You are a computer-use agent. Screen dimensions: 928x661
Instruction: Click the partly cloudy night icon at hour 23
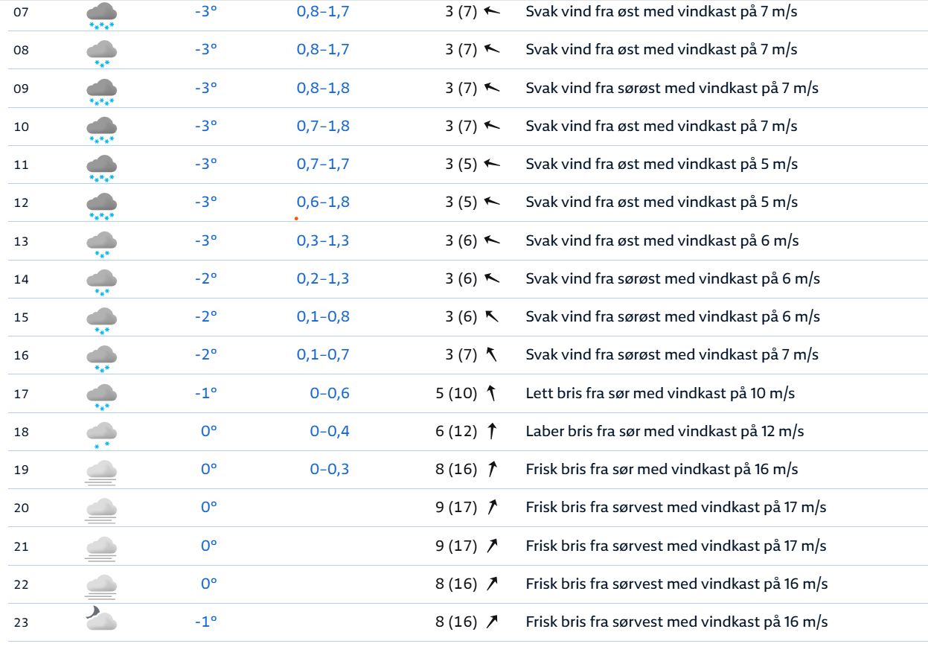[100, 619]
